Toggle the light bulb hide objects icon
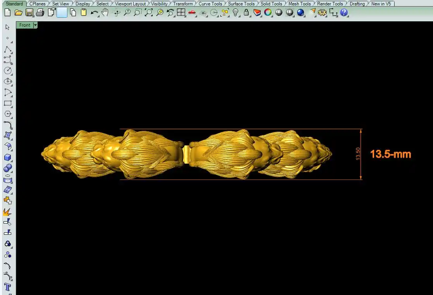This screenshot has height=295, width=433. click(x=235, y=13)
